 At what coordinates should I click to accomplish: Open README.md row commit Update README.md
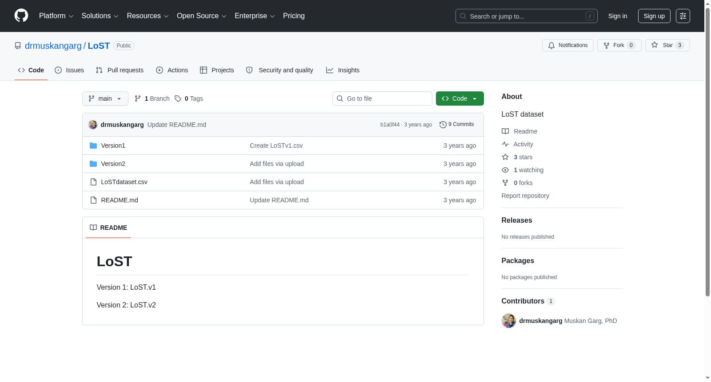click(x=279, y=200)
